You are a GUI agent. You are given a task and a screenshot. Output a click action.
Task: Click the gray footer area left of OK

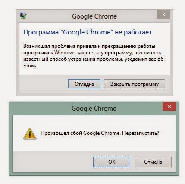tap(53, 162)
